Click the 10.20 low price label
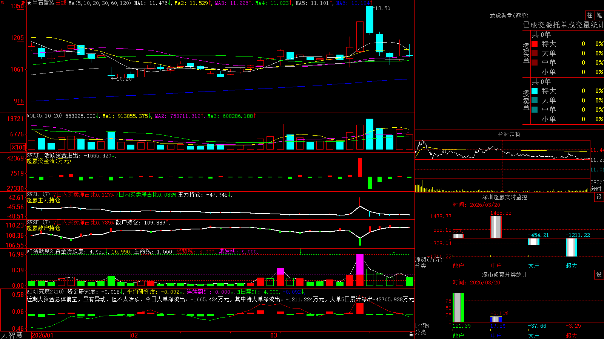Viewport: 604px width, 339px height. pyautogui.click(x=124, y=79)
